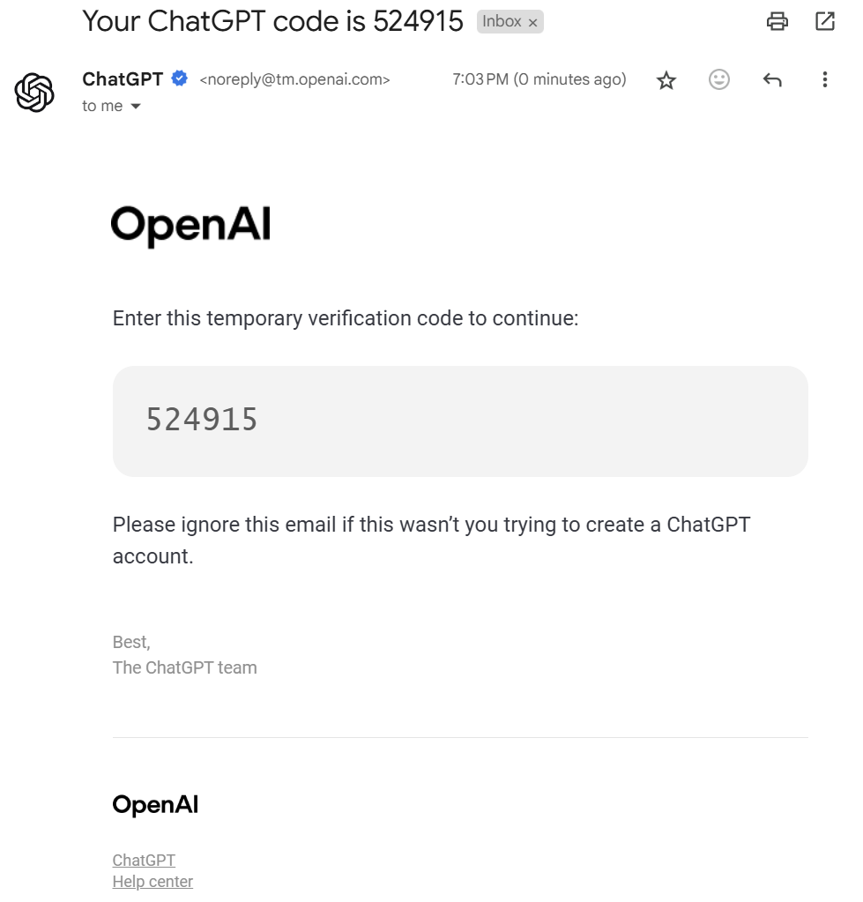Click the small OpenAI footer logo

pos(155,805)
